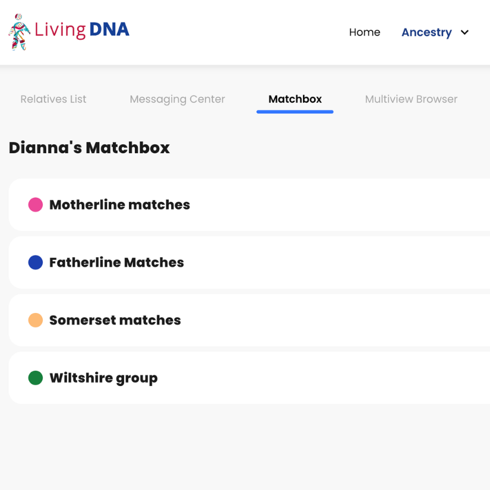This screenshot has height=490, width=490.
Task: Click the pink color swatch for Motherline matches
Action: [35, 204]
